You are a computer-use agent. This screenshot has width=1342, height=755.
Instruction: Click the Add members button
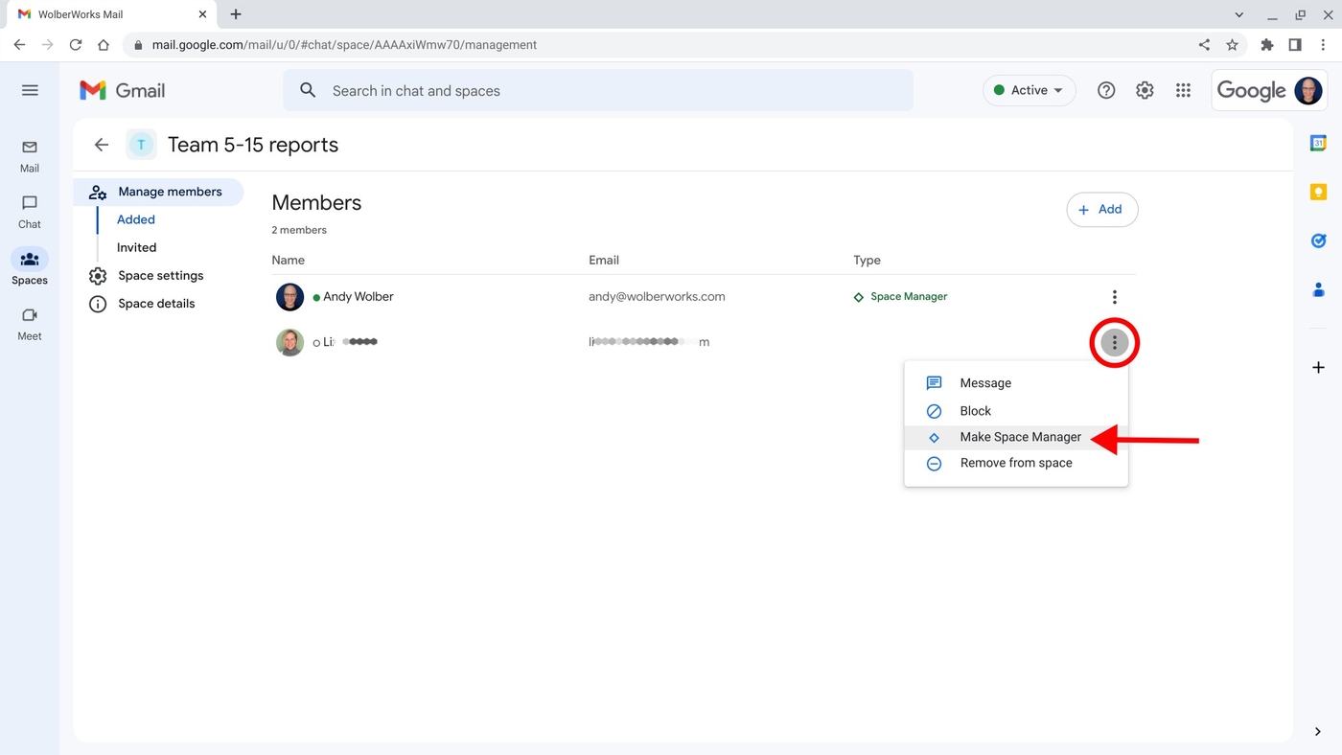(x=1101, y=210)
